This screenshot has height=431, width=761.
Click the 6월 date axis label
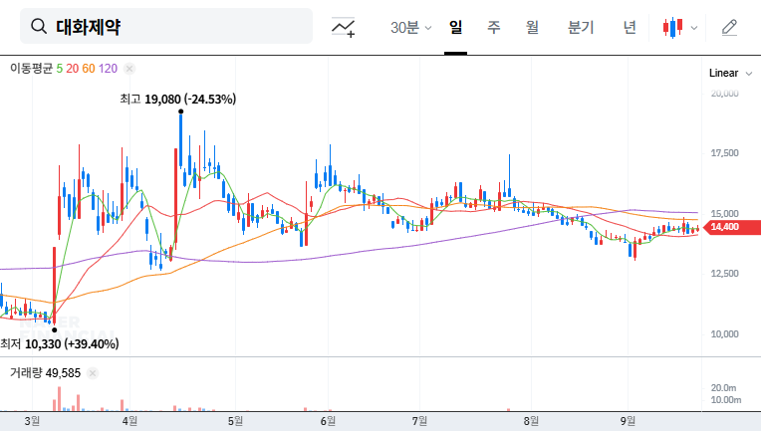click(328, 421)
